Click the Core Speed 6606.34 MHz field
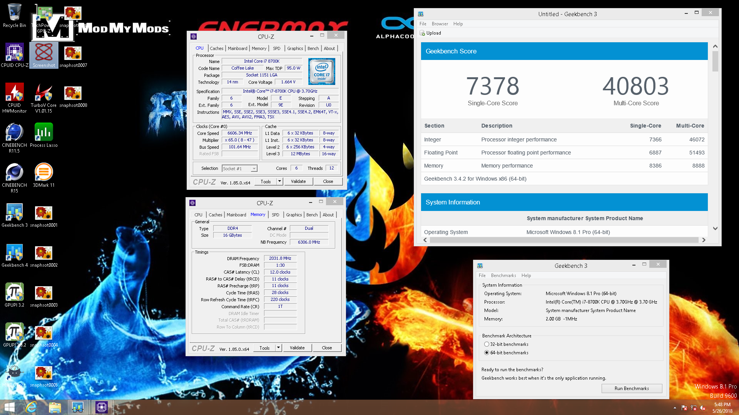Viewport: 739px width, 415px height. (240, 133)
